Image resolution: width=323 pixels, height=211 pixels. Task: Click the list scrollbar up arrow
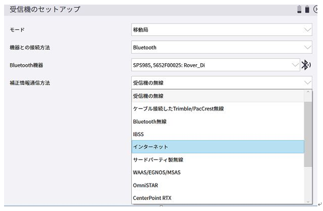pyautogui.click(x=308, y=93)
